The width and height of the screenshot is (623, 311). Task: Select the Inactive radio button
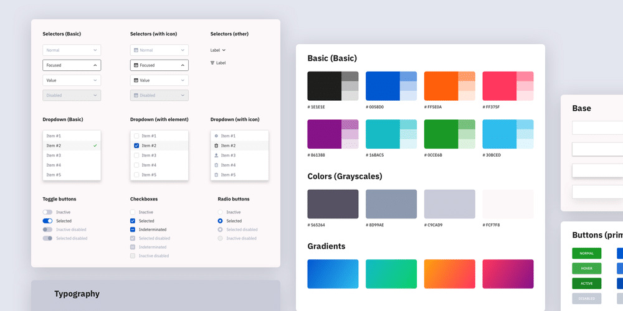point(220,212)
